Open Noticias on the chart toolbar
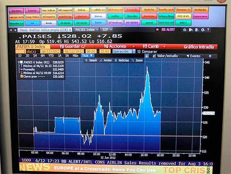The width and height of the screenshot is (231, 174). (x=122, y=60)
